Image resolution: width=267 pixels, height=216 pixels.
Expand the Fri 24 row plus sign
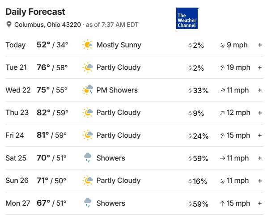click(260, 136)
